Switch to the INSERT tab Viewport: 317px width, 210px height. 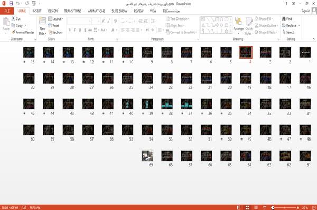(x=37, y=11)
